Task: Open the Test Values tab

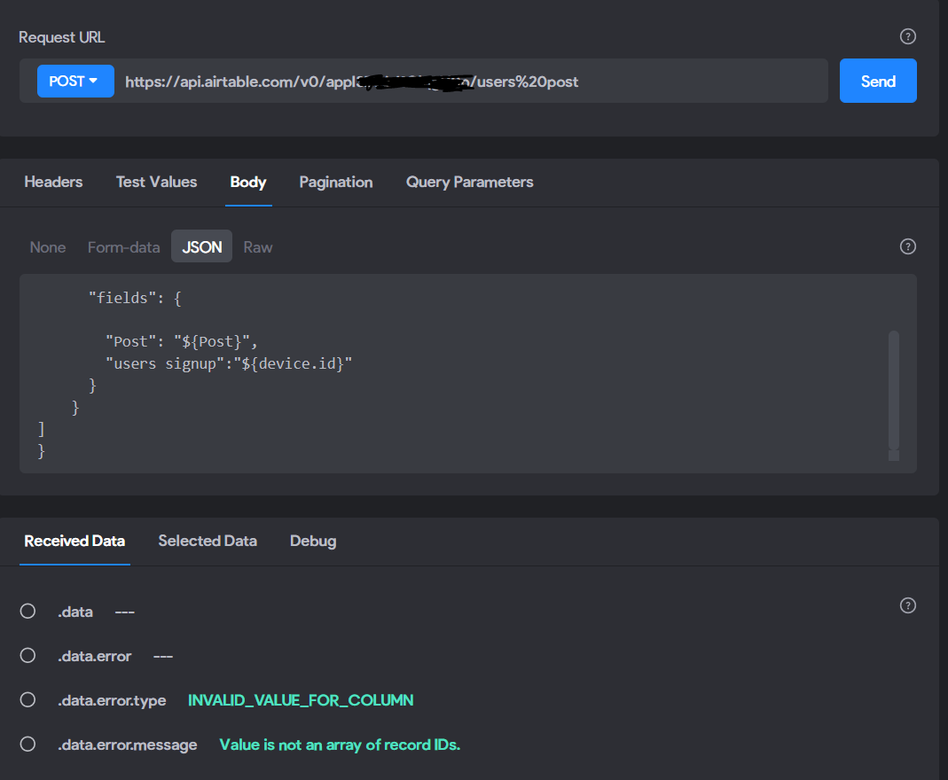Action: [x=157, y=182]
